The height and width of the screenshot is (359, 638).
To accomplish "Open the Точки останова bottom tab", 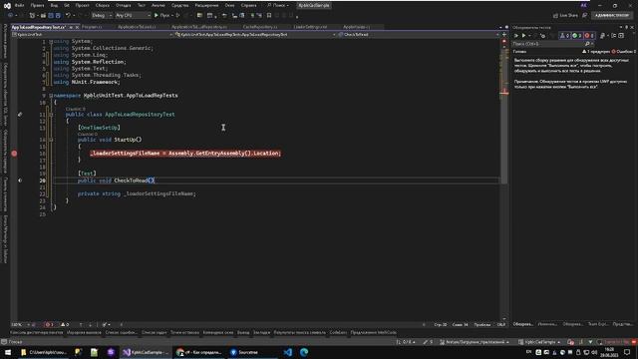I will pyautogui.click(x=184, y=332).
